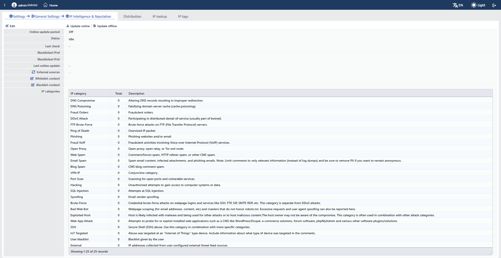Click the Idle status value

pyautogui.click(x=71, y=39)
